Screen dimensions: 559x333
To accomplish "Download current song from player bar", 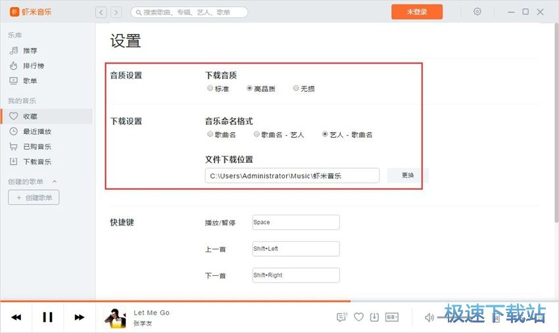I will [374, 317].
